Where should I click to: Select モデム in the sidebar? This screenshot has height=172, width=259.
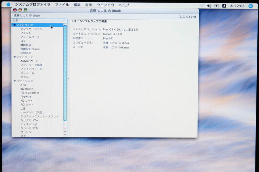pos(25,77)
